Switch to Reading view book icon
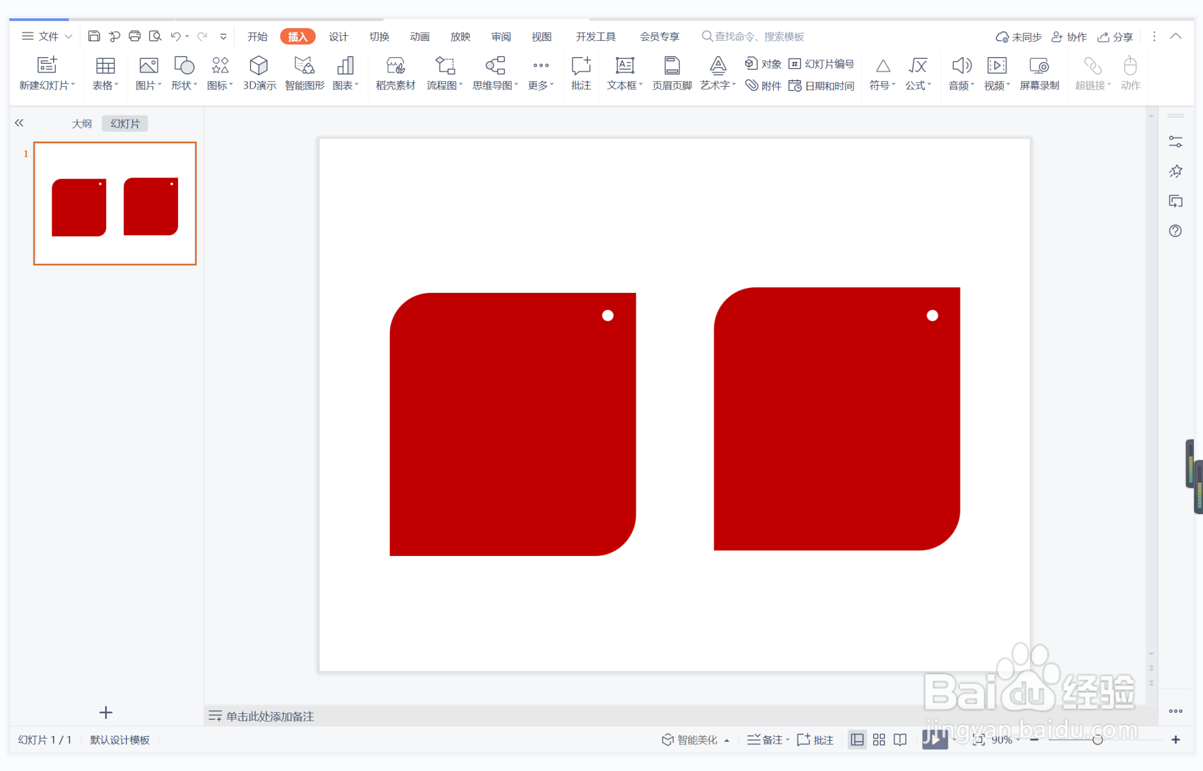Image resolution: width=1203 pixels, height=771 pixels. [x=900, y=739]
